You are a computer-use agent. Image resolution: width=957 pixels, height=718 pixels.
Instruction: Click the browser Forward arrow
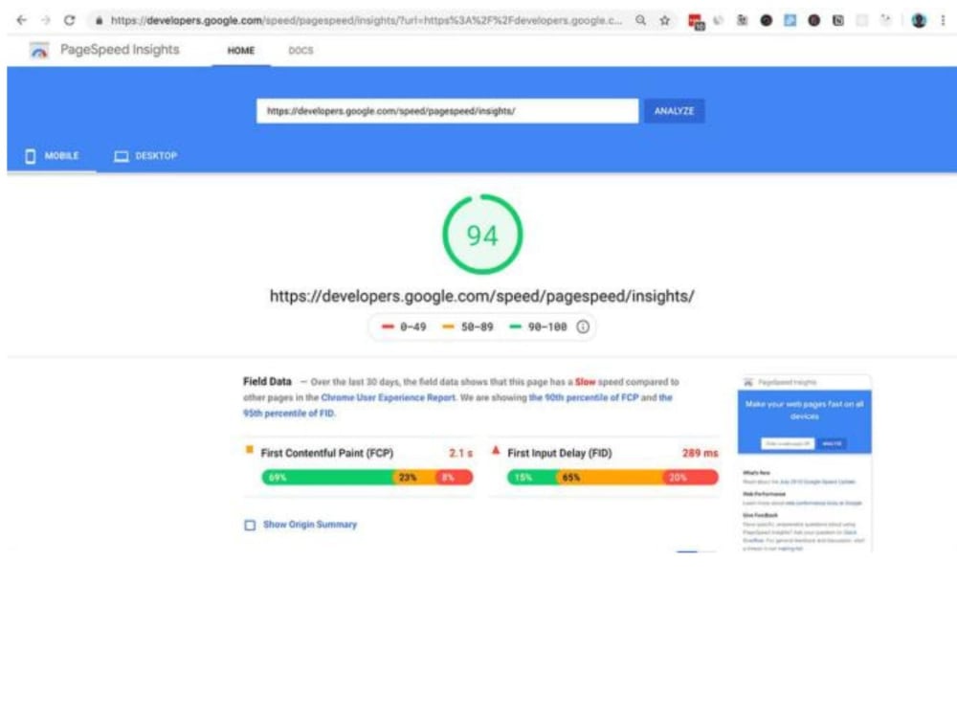point(45,20)
